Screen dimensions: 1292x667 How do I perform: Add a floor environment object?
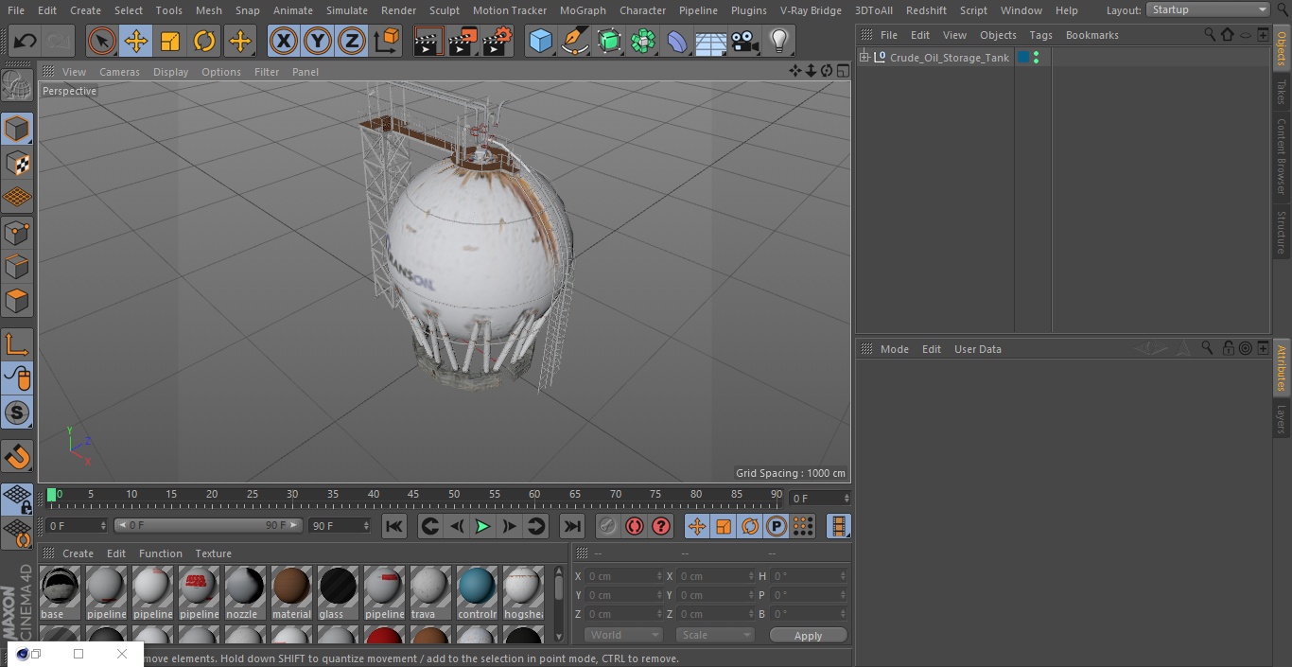coord(711,41)
